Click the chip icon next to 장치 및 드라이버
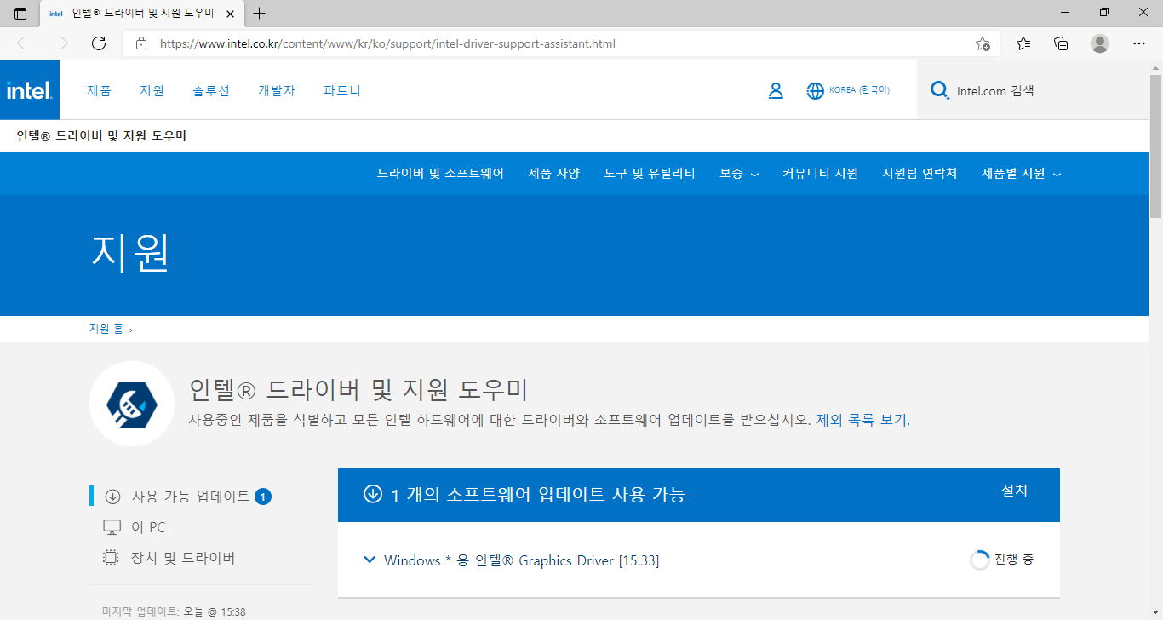Viewport: 1163px width, 620px height. tap(112, 558)
